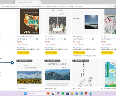
Task: Click the IME input mode A indicator
Action: 110,93
